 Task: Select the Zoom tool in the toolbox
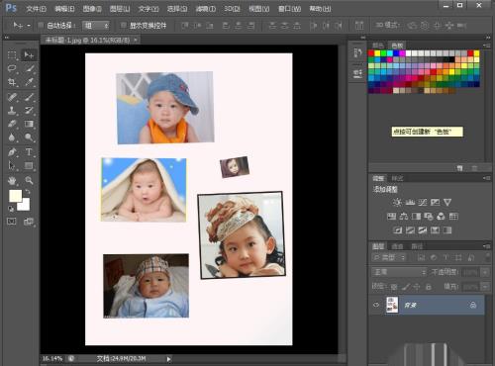(x=29, y=180)
